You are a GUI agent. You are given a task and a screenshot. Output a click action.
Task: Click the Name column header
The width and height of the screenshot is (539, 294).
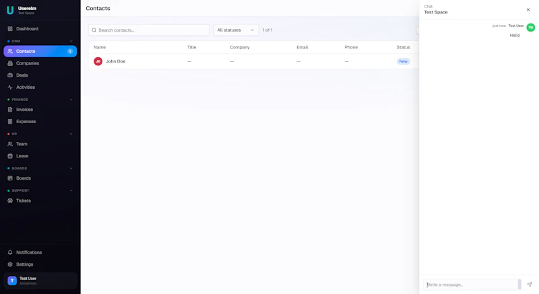(100, 47)
